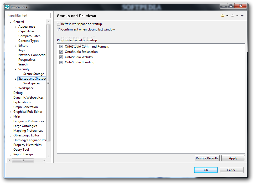Collapse the Security tree node
This screenshot has width=254, height=184.
point(15,69)
